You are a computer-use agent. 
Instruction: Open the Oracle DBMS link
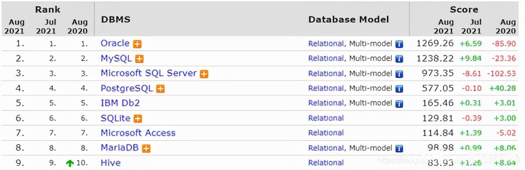[x=115, y=43]
